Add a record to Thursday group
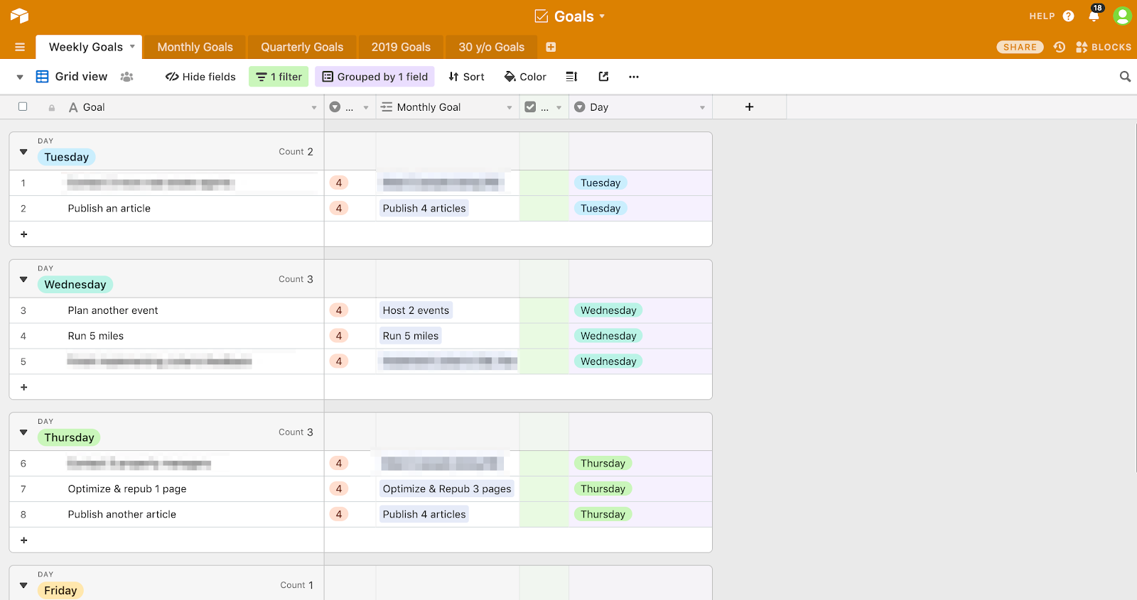Screen dimensions: 1137x600 24,540
